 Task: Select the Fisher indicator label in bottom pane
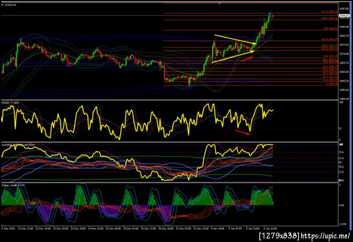pyautogui.click(x=13, y=185)
